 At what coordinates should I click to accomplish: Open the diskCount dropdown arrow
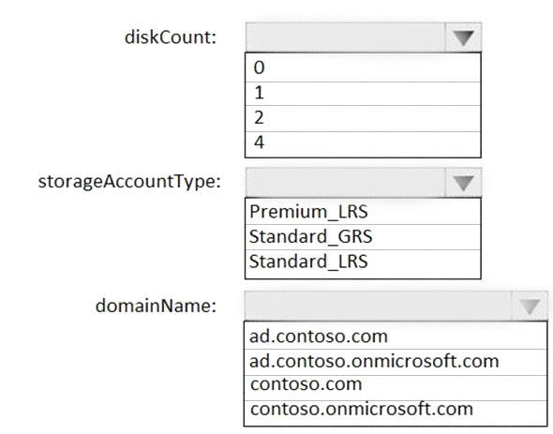click(463, 37)
